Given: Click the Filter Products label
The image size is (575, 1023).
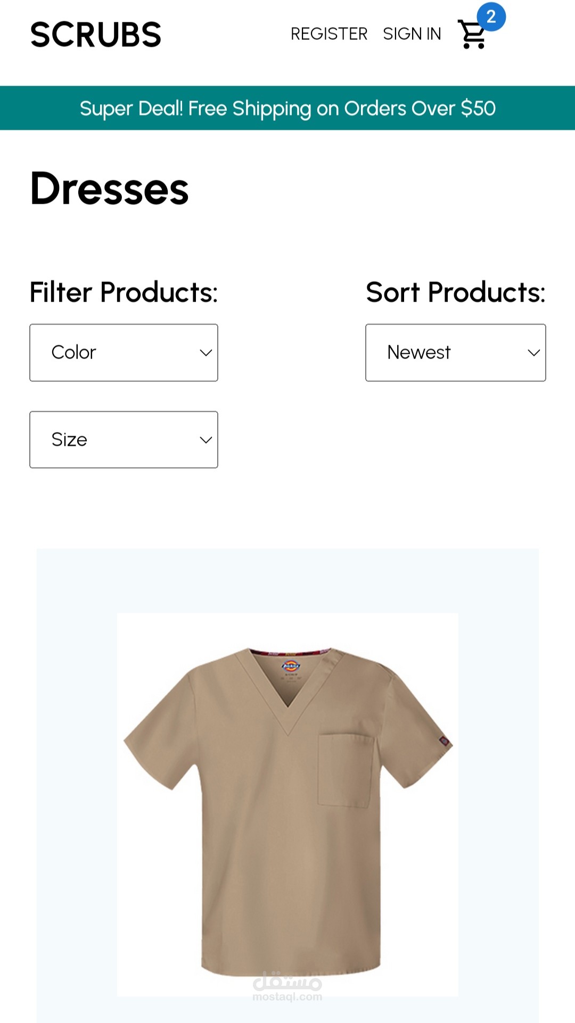Looking at the screenshot, I should [x=124, y=293].
